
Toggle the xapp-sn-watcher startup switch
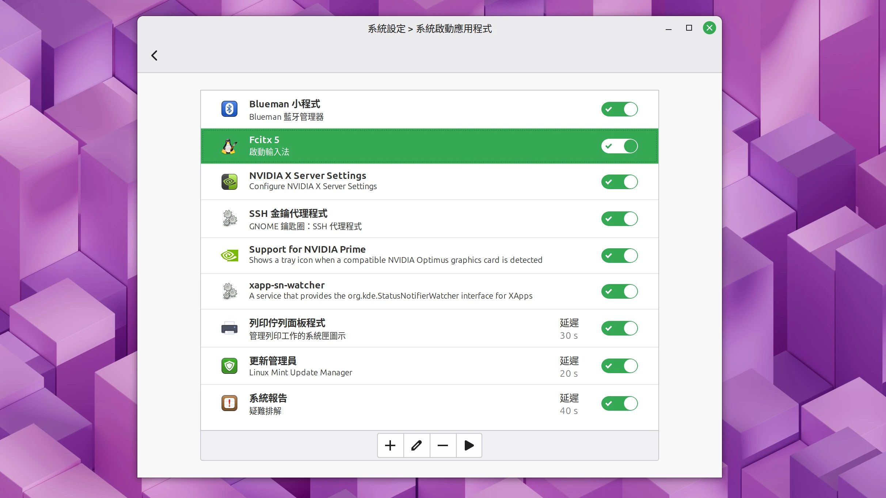[619, 291]
